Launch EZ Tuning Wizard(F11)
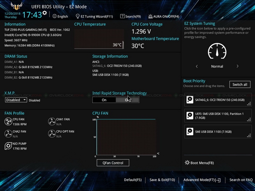 tap(94, 17)
